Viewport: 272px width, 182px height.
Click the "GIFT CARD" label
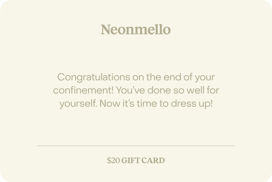point(143,161)
